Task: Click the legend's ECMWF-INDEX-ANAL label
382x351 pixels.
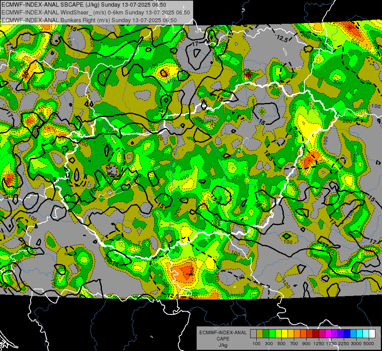Action: click(x=223, y=333)
